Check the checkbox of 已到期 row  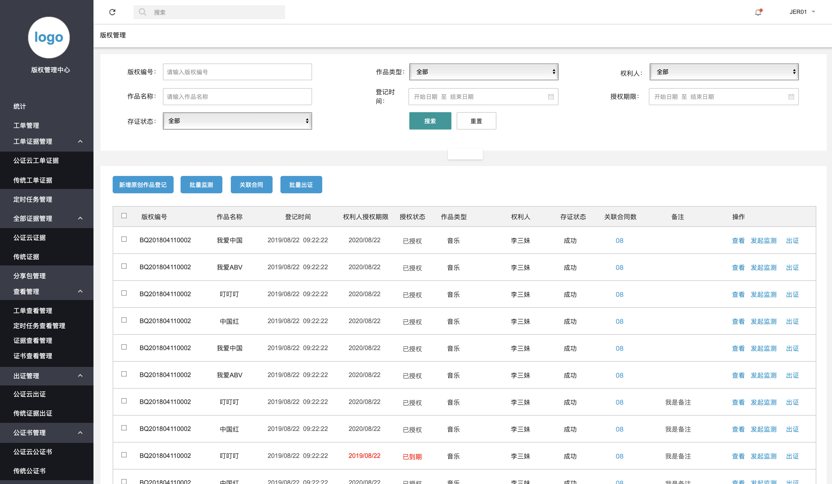point(124,455)
